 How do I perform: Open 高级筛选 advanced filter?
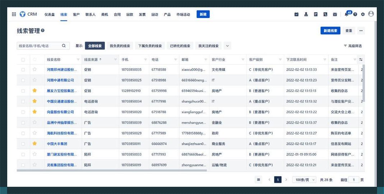click(x=353, y=46)
